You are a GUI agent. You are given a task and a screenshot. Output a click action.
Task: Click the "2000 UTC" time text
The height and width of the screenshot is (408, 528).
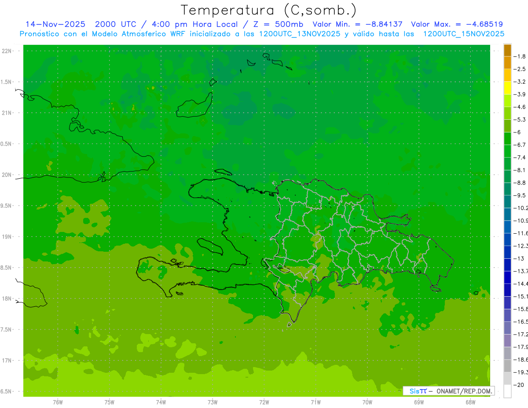pyautogui.click(x=116, y=24)
